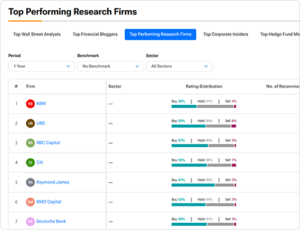Open the UBS firm link
The height and width of the screenshot is (230, 300).
click(41, 123)
